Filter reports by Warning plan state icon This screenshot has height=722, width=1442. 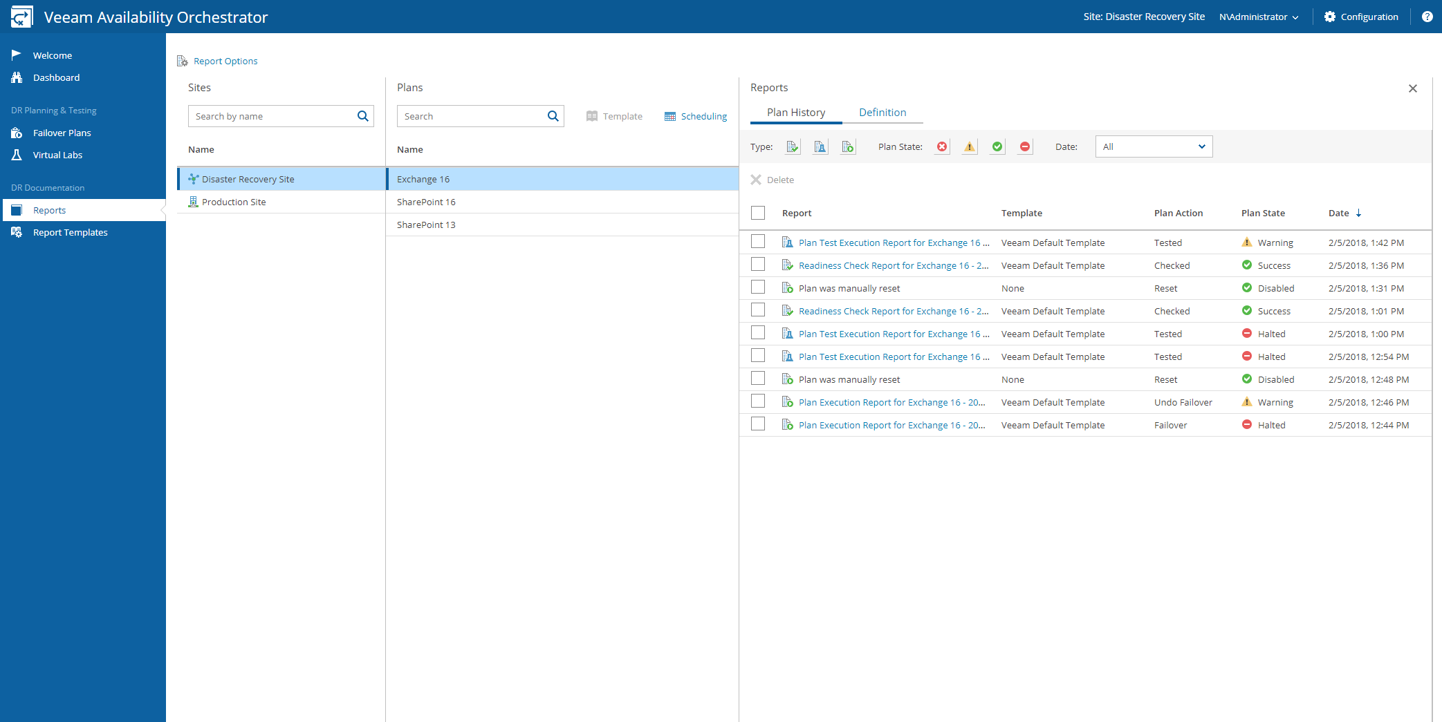coord(970,146)
